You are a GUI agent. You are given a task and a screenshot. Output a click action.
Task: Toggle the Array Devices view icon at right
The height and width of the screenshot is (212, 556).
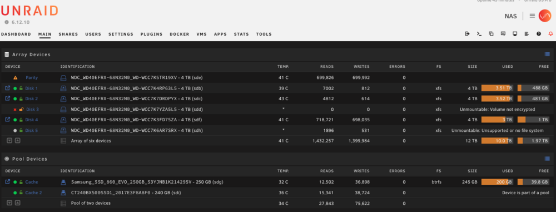coord(547,55)
